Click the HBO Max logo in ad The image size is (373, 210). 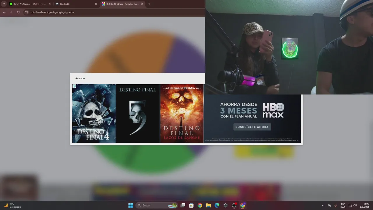[273, 110]
